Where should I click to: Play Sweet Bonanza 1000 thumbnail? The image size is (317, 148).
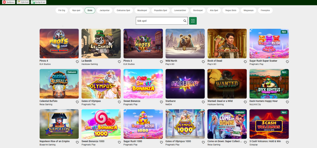pos(101,124)
